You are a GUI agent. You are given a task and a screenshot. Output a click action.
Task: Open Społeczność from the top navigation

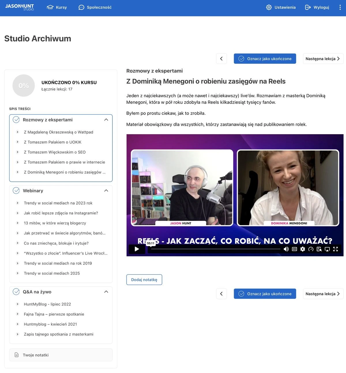point(95,7)
